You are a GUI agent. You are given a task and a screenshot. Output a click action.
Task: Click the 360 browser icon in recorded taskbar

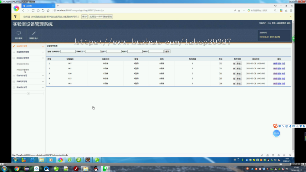tap(60, 160)
